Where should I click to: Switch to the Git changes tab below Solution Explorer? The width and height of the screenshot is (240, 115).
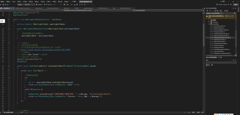pos(220,57)
